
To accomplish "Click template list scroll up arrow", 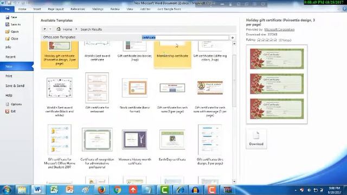I will pos(234,44).
